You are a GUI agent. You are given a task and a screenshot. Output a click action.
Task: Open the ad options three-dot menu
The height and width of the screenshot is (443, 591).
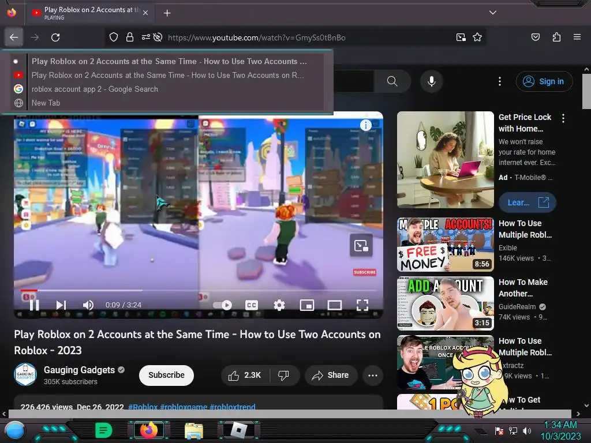(x=563, y=118)
